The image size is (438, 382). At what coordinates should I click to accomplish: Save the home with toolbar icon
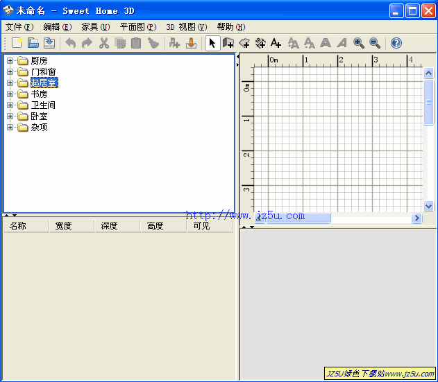[x=49, y=43]
